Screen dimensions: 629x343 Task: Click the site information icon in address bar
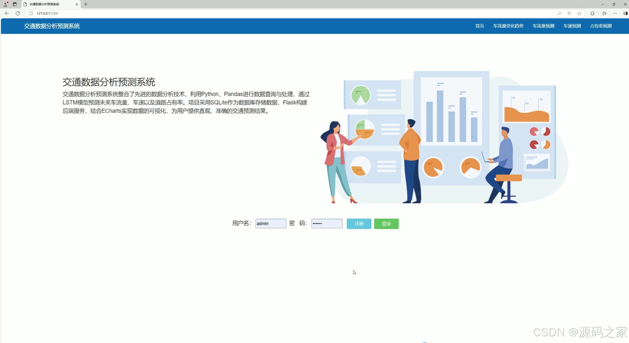point(31,13)
